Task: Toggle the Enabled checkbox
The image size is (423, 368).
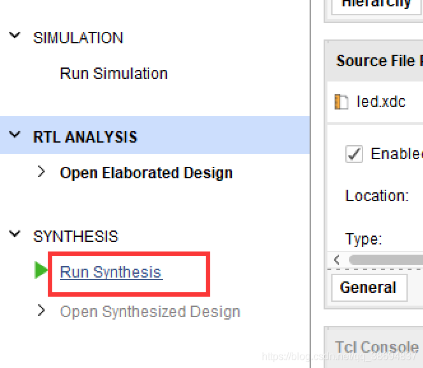Action: tap(354, 154)
